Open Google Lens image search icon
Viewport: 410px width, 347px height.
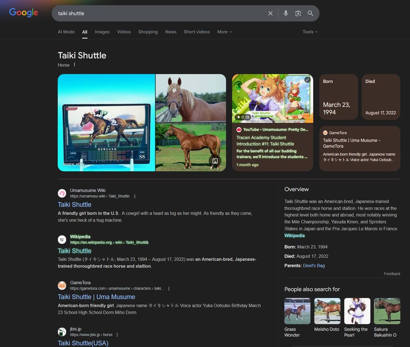(298, 14)
